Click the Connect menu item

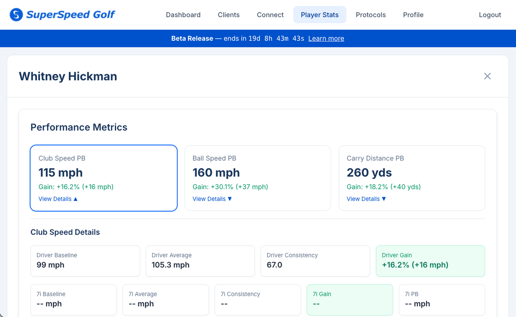(x=270, y=15)
